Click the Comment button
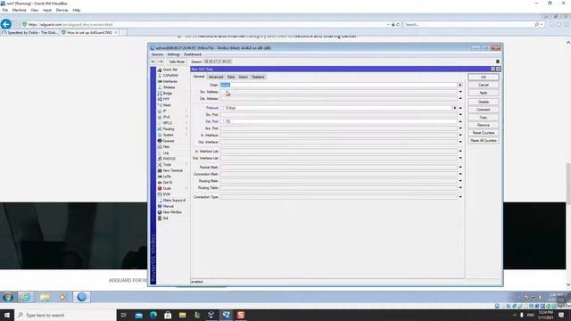The height and width of the screenshot is (321, 571). (484, 110)
